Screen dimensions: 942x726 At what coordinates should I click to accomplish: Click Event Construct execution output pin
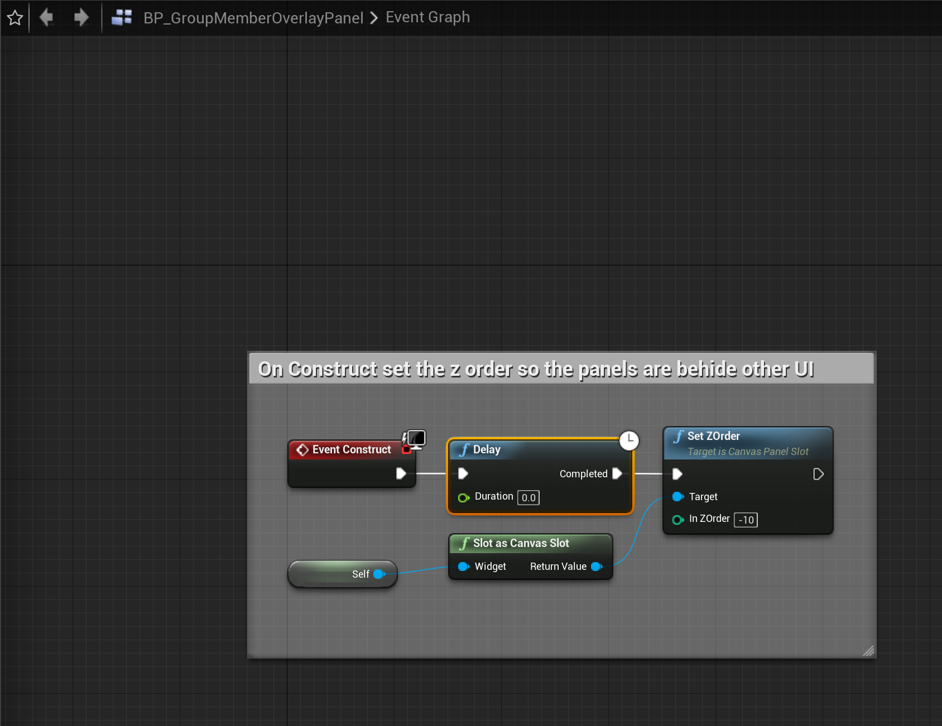tap(401, 473)
